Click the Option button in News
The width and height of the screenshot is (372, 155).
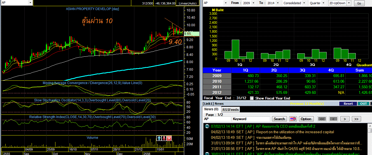[x=306, y=119]
